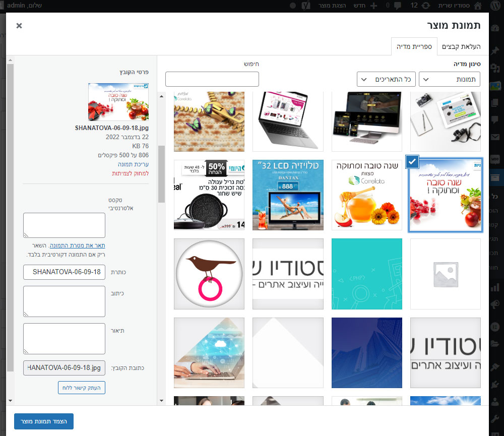
Task: Click the media grid scrollbar up arrow
Action: (x=161, y=96)
